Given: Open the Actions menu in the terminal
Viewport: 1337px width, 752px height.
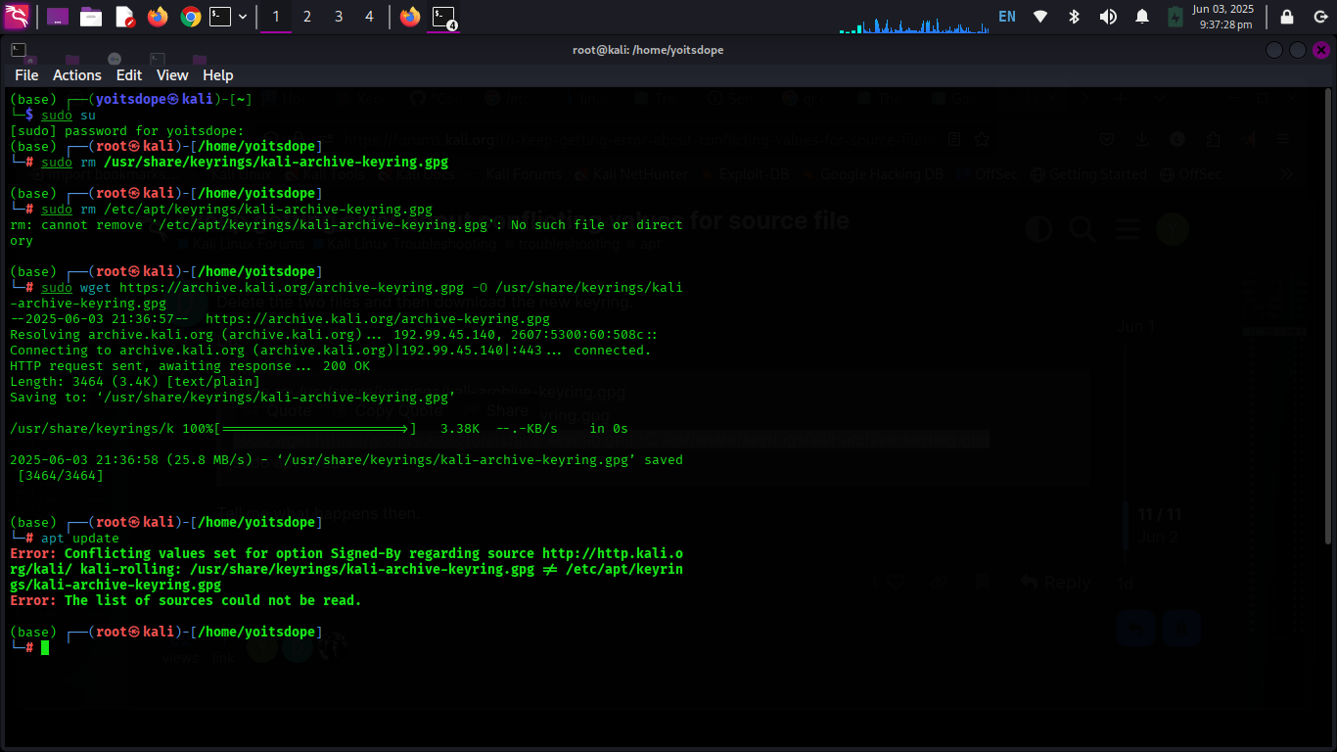Looking at the screenshot, I should 77,75.
